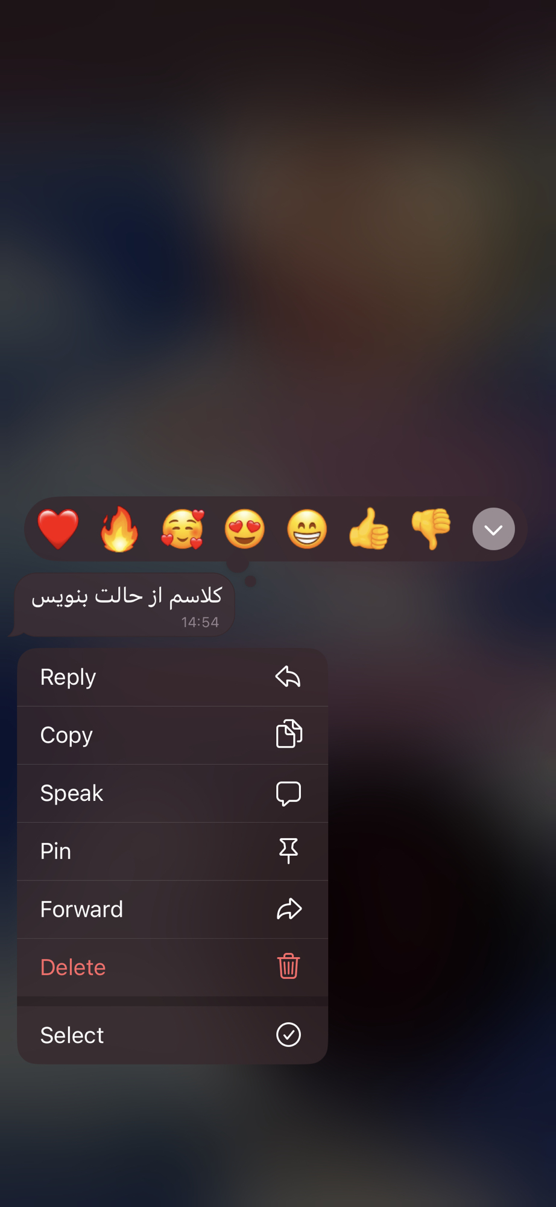Click the trash can icon
556x1207 pixels.
pyautogui.click(x=289, y=966)
